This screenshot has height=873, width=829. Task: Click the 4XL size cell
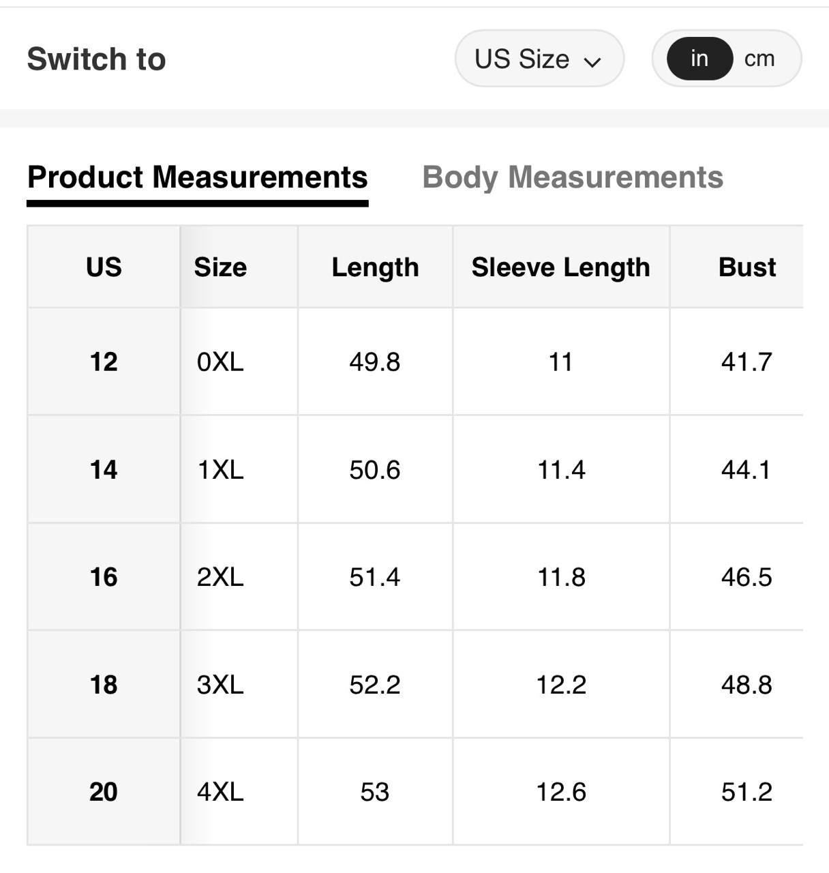[x=220, y=792]
